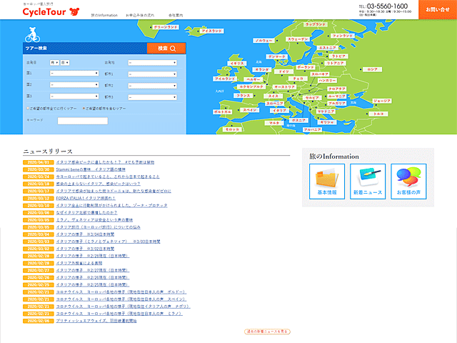Select the tours visiting all desired cities option
The height and width of the screenshot is (343, 457).
(26, 109)
